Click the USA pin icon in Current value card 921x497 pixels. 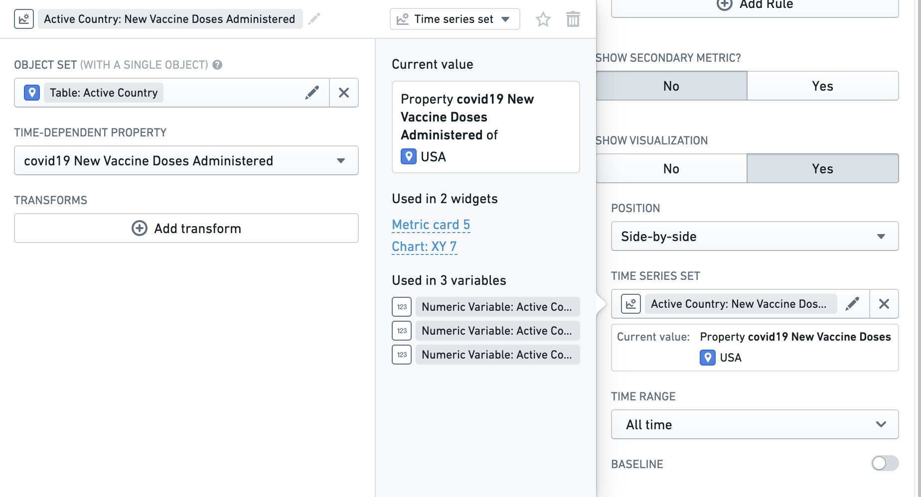(x=409, y=157)
